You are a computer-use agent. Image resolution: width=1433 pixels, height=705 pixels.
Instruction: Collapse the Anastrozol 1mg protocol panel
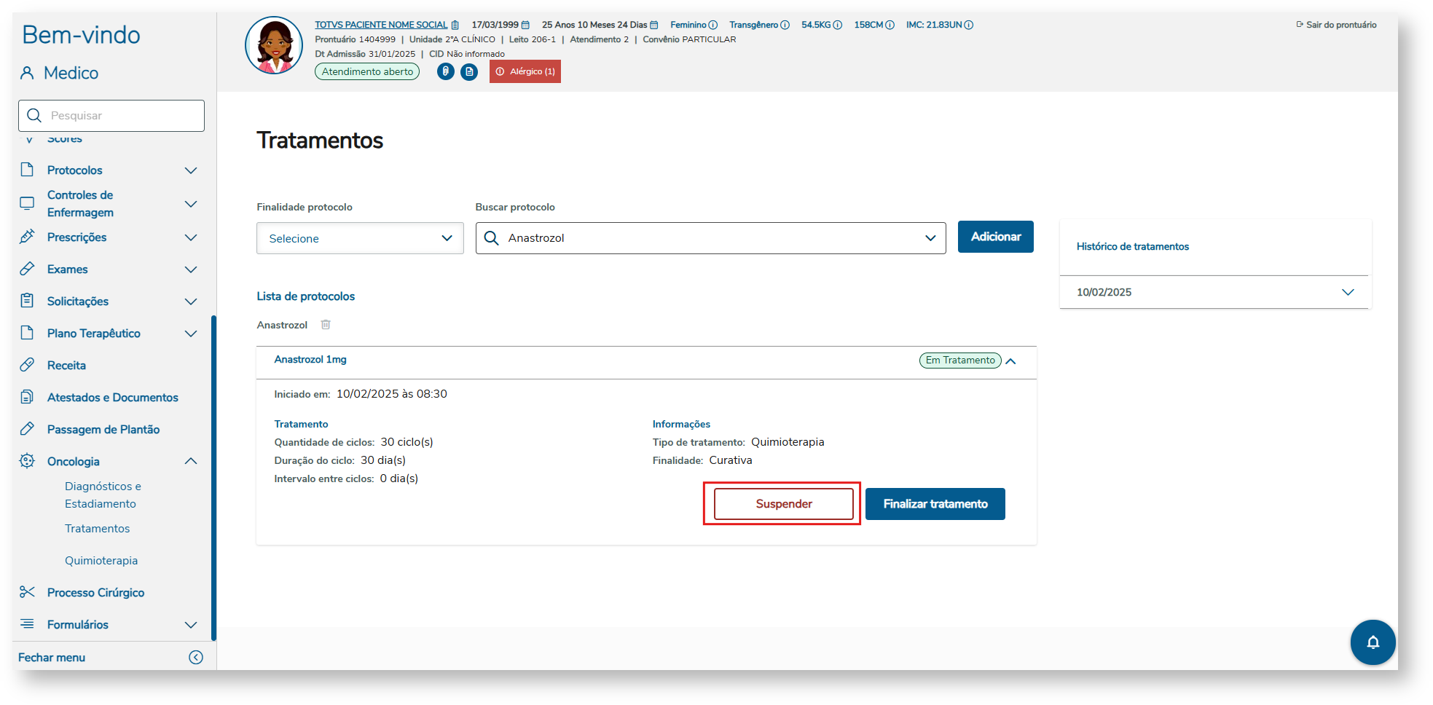pyautogui.click(x=1010, y=361)
